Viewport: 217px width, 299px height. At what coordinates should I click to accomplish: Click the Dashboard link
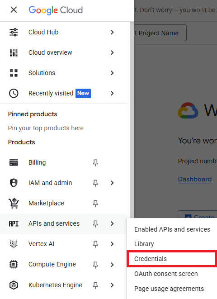click(195, 179)
